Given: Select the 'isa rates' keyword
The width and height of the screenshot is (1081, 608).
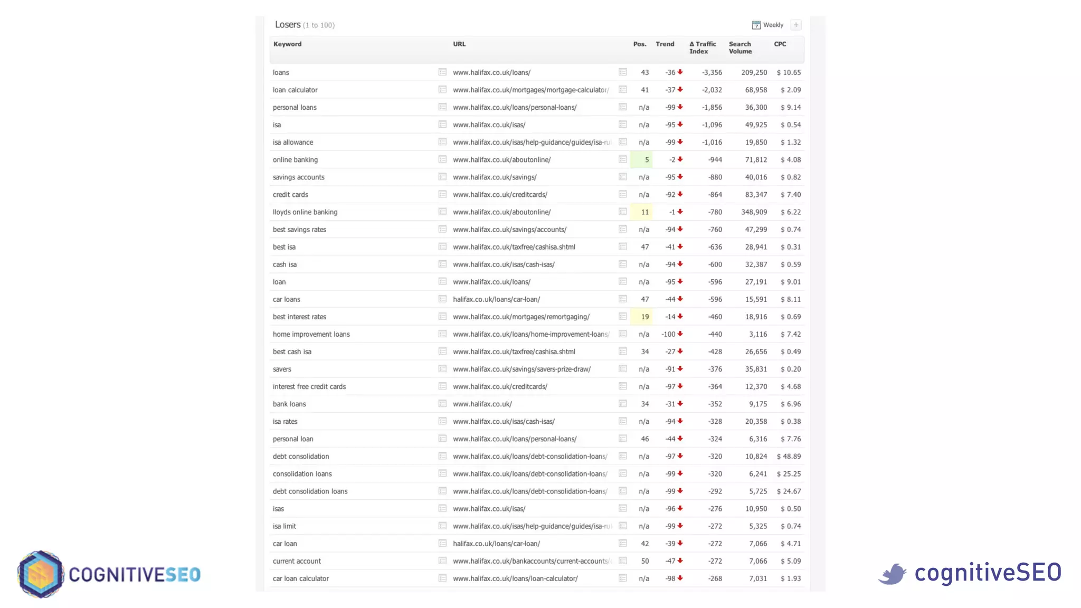Looking at the screenshot, I should [285, 421].
